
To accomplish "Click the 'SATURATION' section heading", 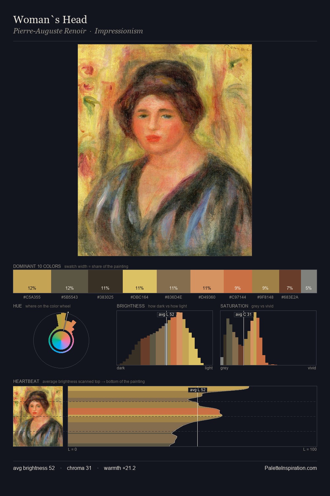I will pos(234,306).
